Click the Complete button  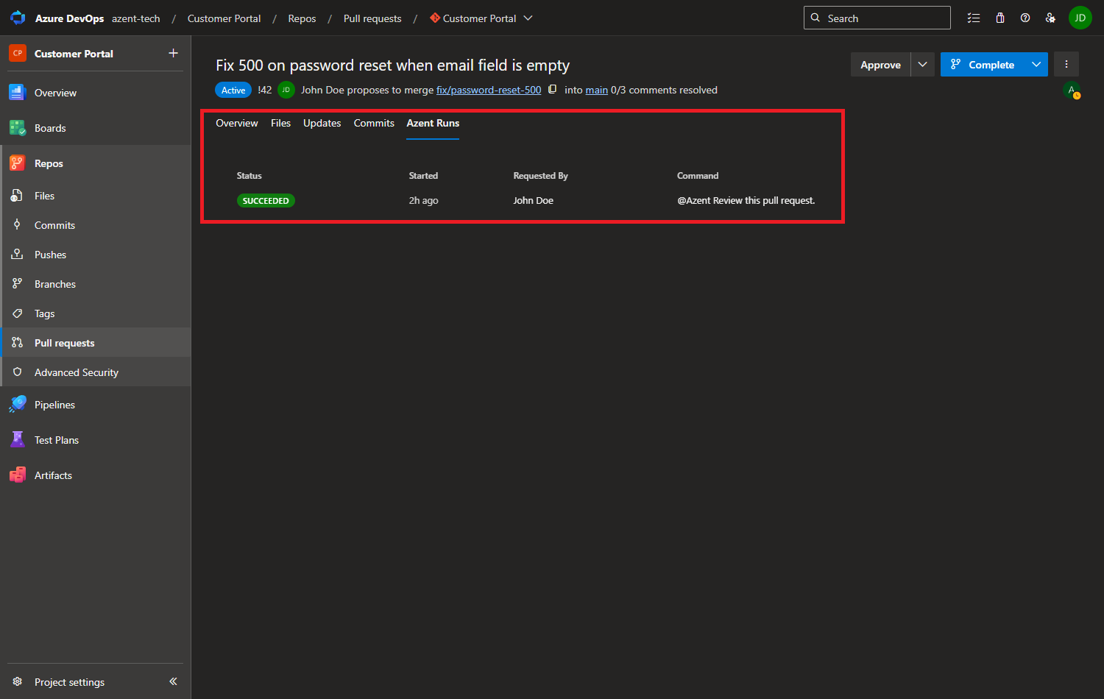983,64
